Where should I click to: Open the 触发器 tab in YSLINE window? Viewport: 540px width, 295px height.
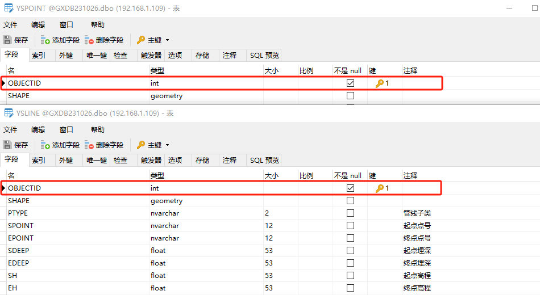[x=151, y=161]
